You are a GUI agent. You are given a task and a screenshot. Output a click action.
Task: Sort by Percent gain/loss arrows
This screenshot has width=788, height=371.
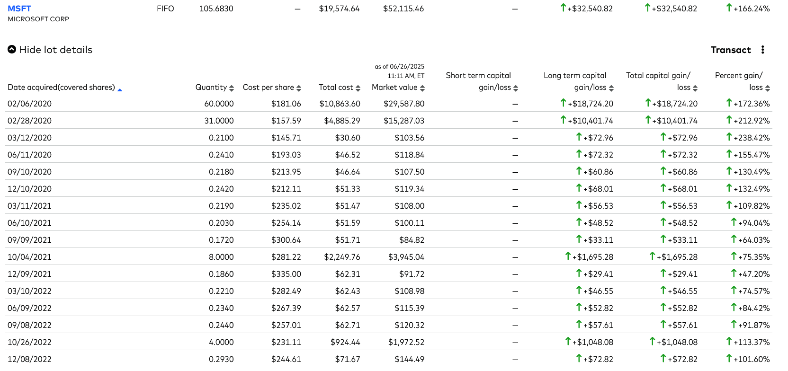pos(768,88)
